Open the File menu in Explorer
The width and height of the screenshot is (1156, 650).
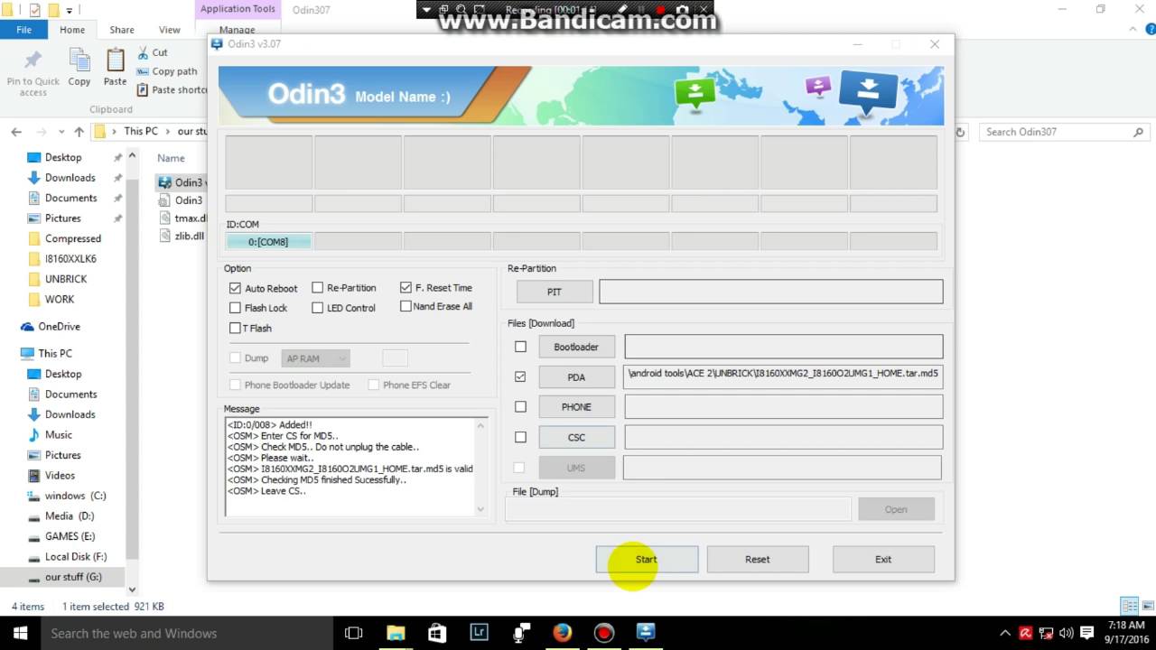[x=24, y=30]
